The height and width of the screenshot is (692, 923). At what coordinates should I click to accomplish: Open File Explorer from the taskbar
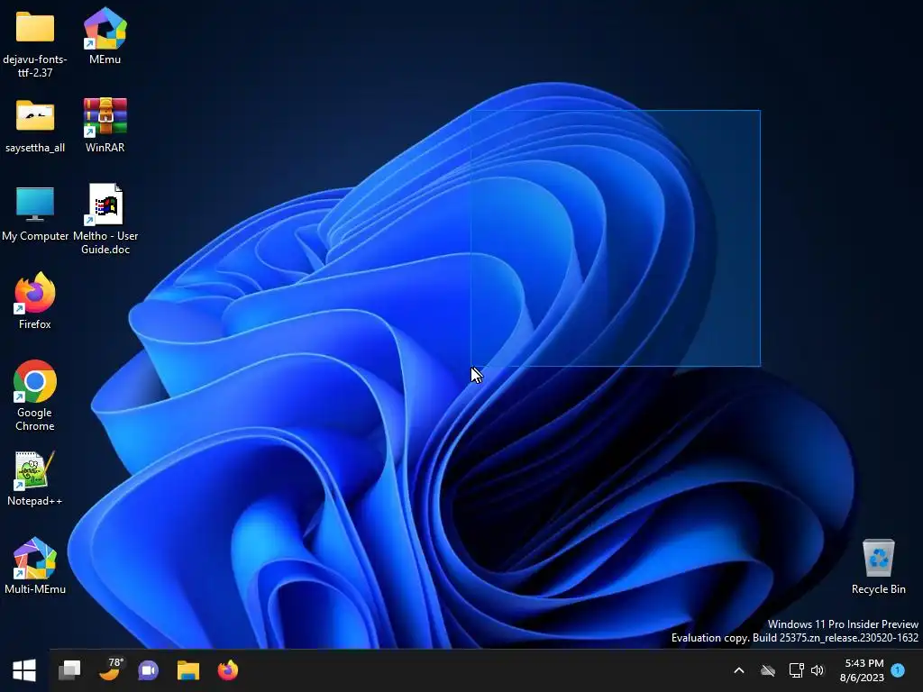tap(188, 670)
